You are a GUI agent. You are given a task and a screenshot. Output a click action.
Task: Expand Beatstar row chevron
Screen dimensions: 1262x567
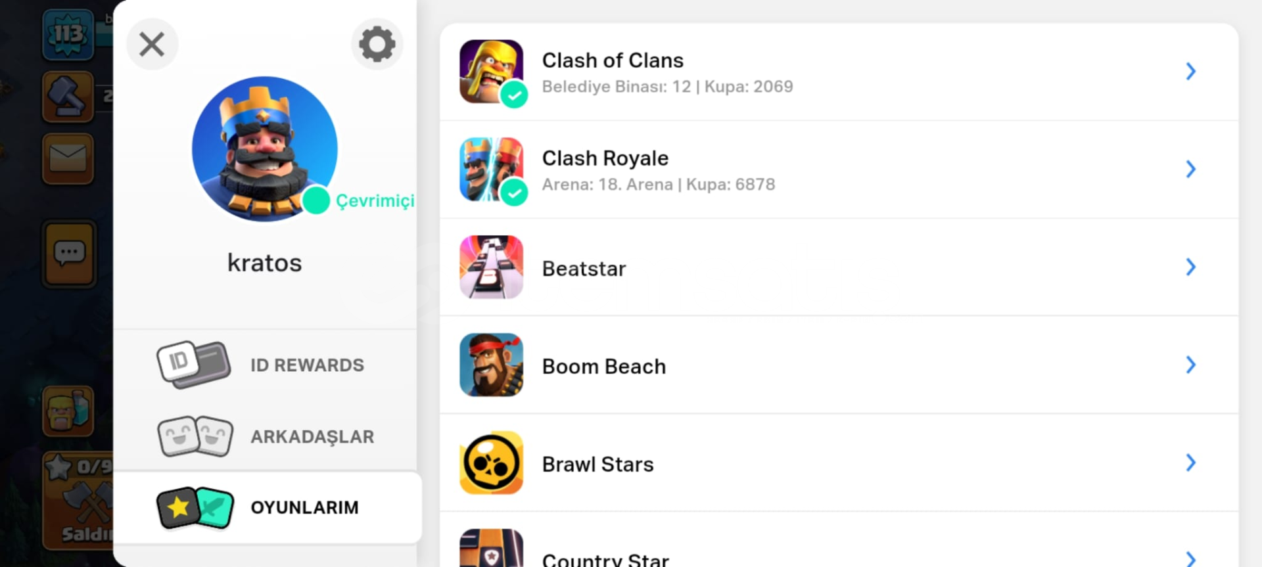1190,267
